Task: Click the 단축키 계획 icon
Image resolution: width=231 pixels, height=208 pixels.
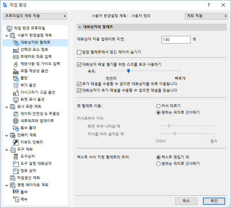Action: click(x=13, y=135)
